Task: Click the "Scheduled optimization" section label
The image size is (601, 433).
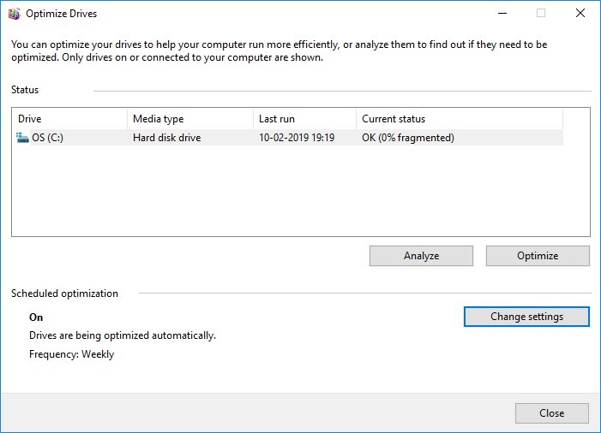Action: [x=65, y=294]
